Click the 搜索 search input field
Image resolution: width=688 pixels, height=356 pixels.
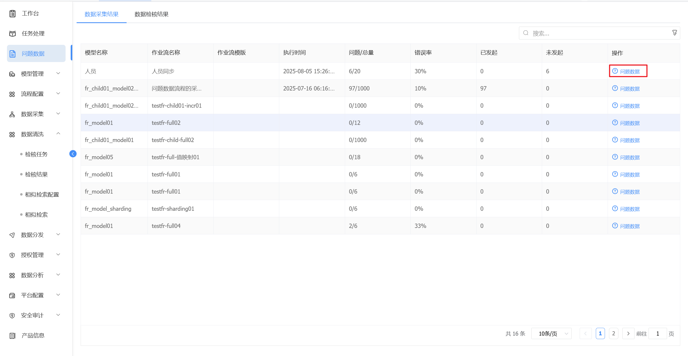click(x=597, y=33)
